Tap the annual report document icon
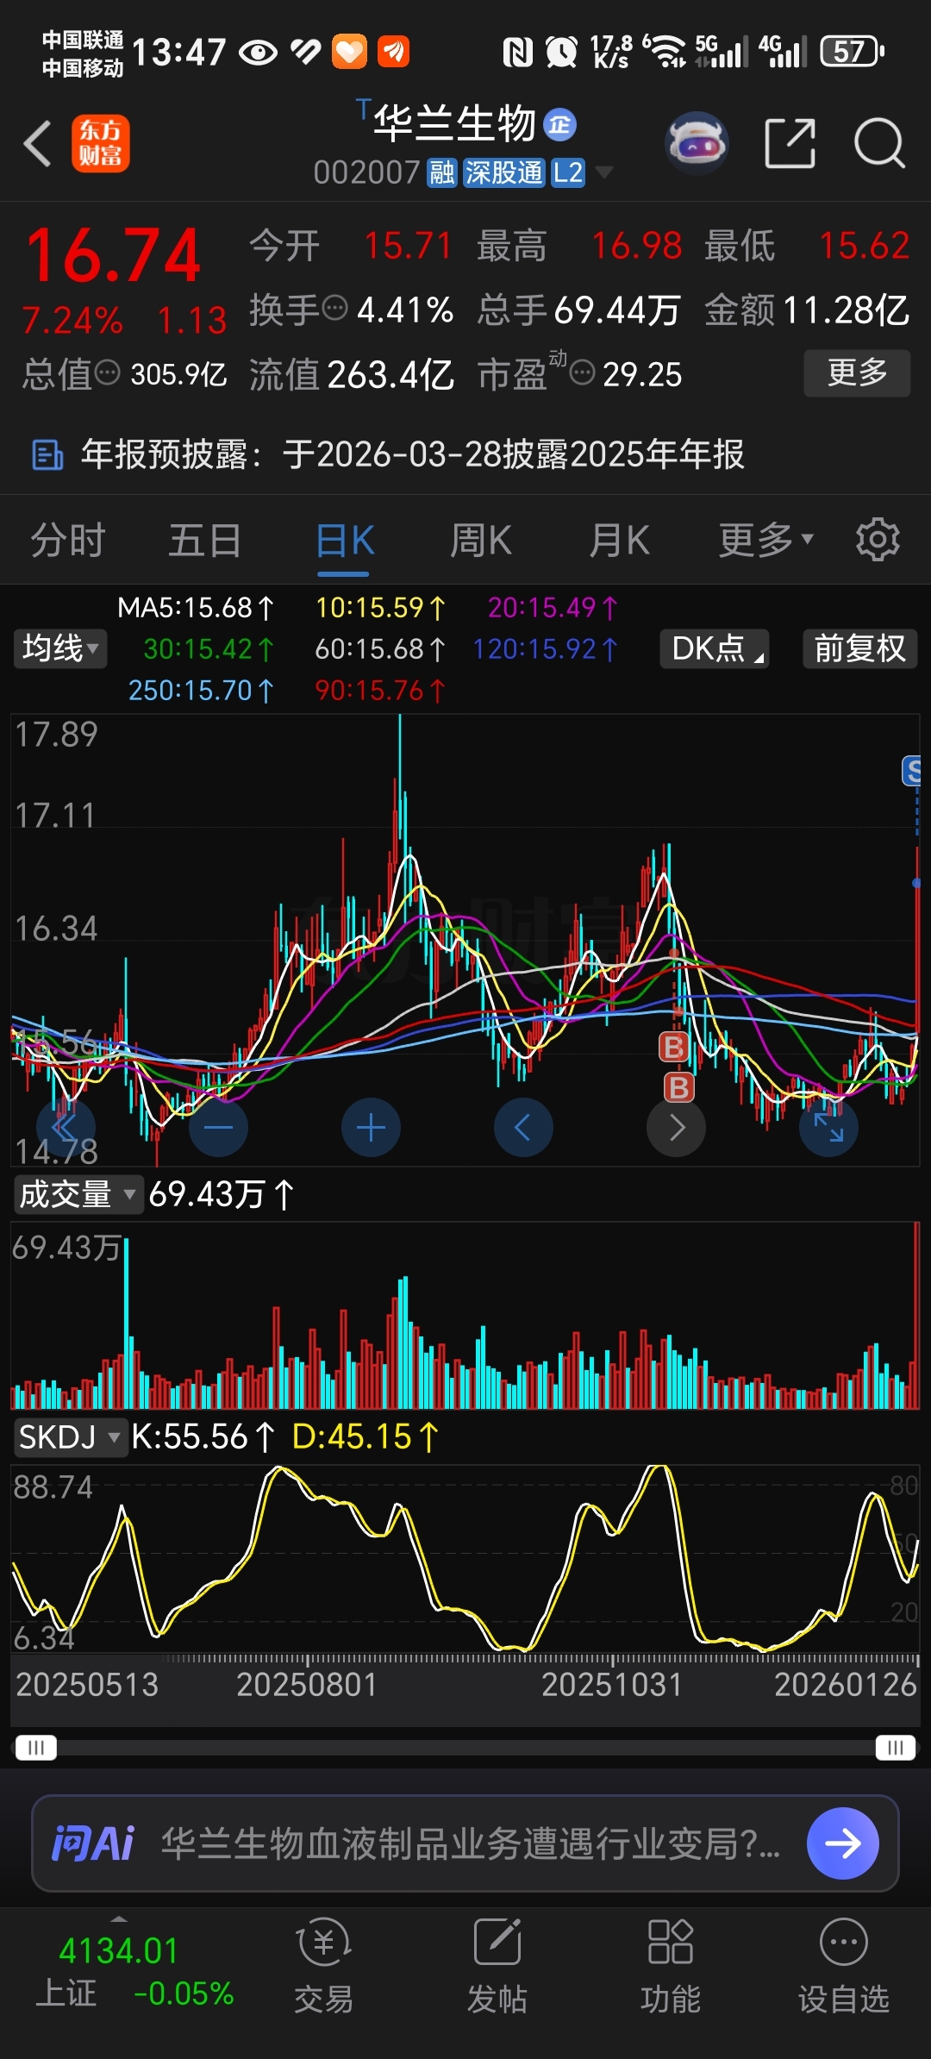 coord(47,454)
